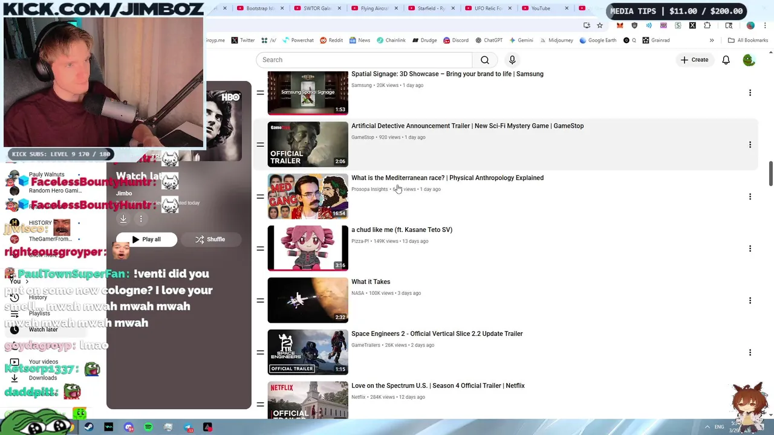The image size is (774, 435).
Task: Open the Reddit bookmark
Action: coord(331,40)
